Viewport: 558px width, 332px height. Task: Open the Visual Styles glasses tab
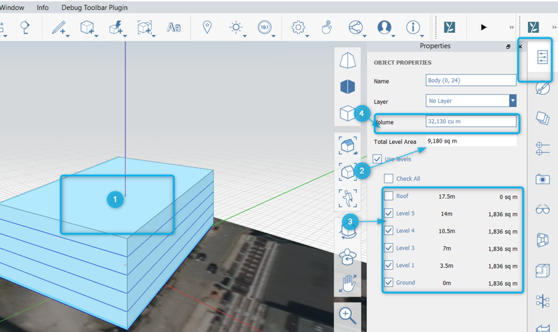(x=543, y=210)
